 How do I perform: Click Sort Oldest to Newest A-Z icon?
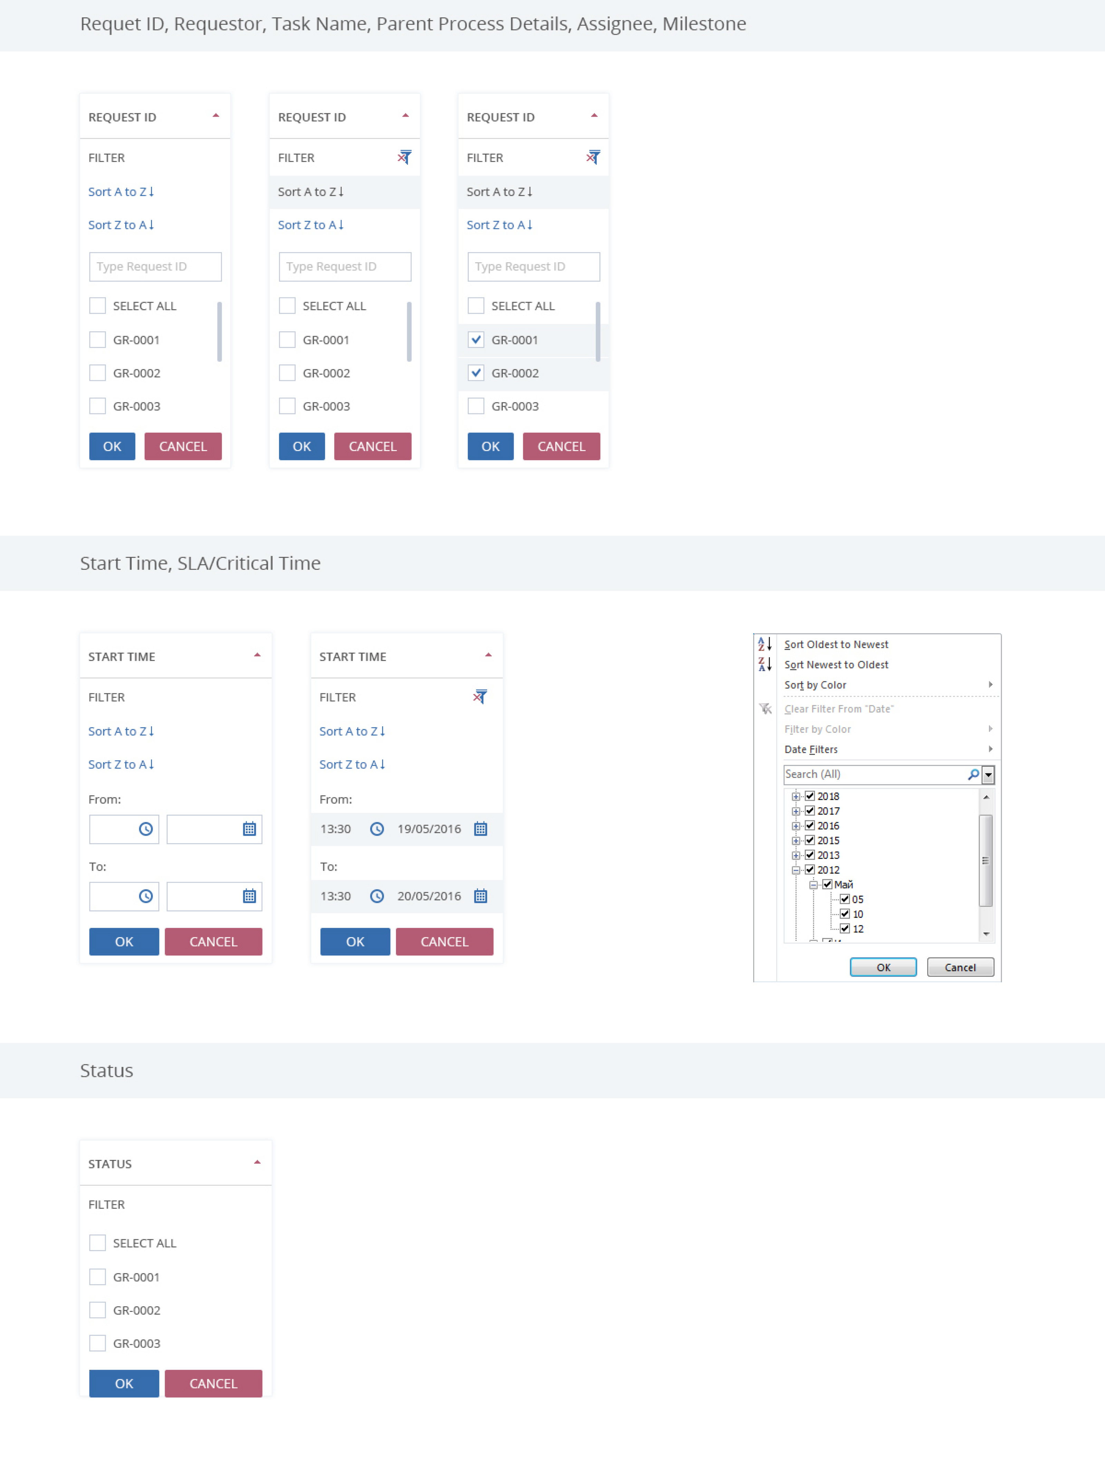pos(764,644)
